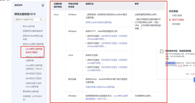Click the hamburger menu icon beside 全部文档
195x103 pixels.
[x=43, y=5]
